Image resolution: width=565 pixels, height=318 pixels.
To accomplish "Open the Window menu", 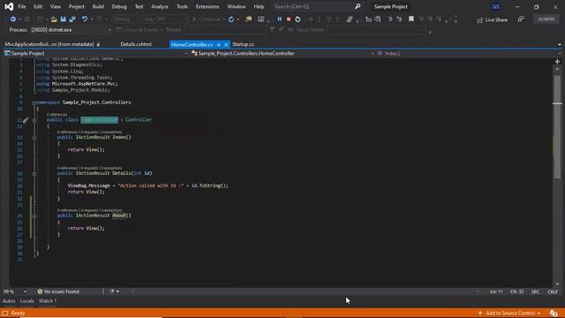I will coord(237,6).
